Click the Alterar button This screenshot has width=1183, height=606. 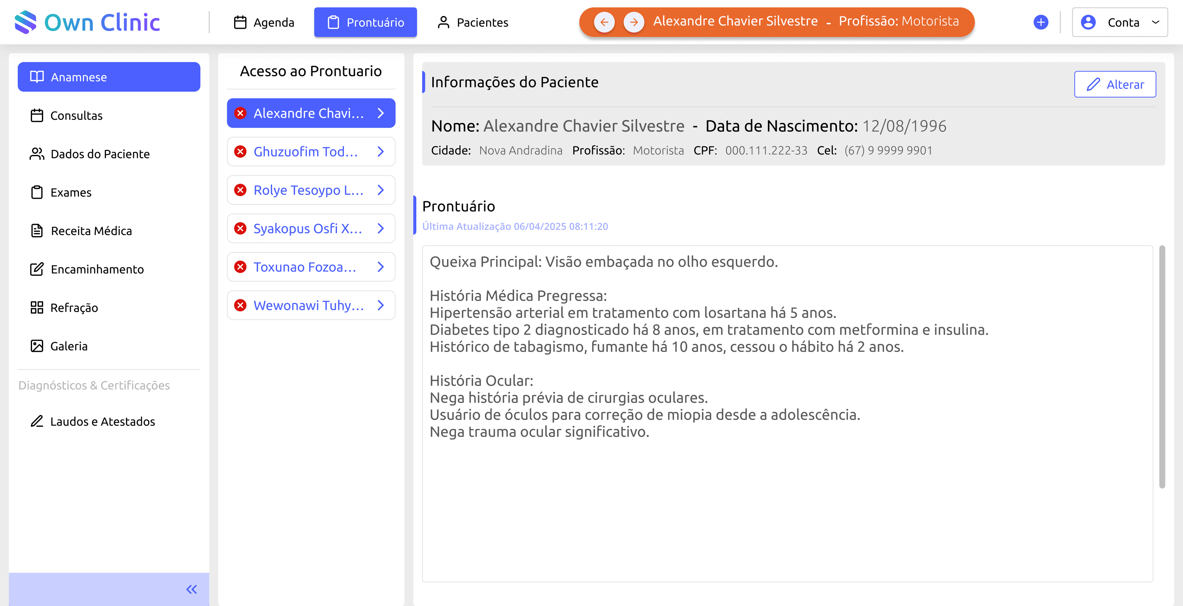[x=1115, y=84]
